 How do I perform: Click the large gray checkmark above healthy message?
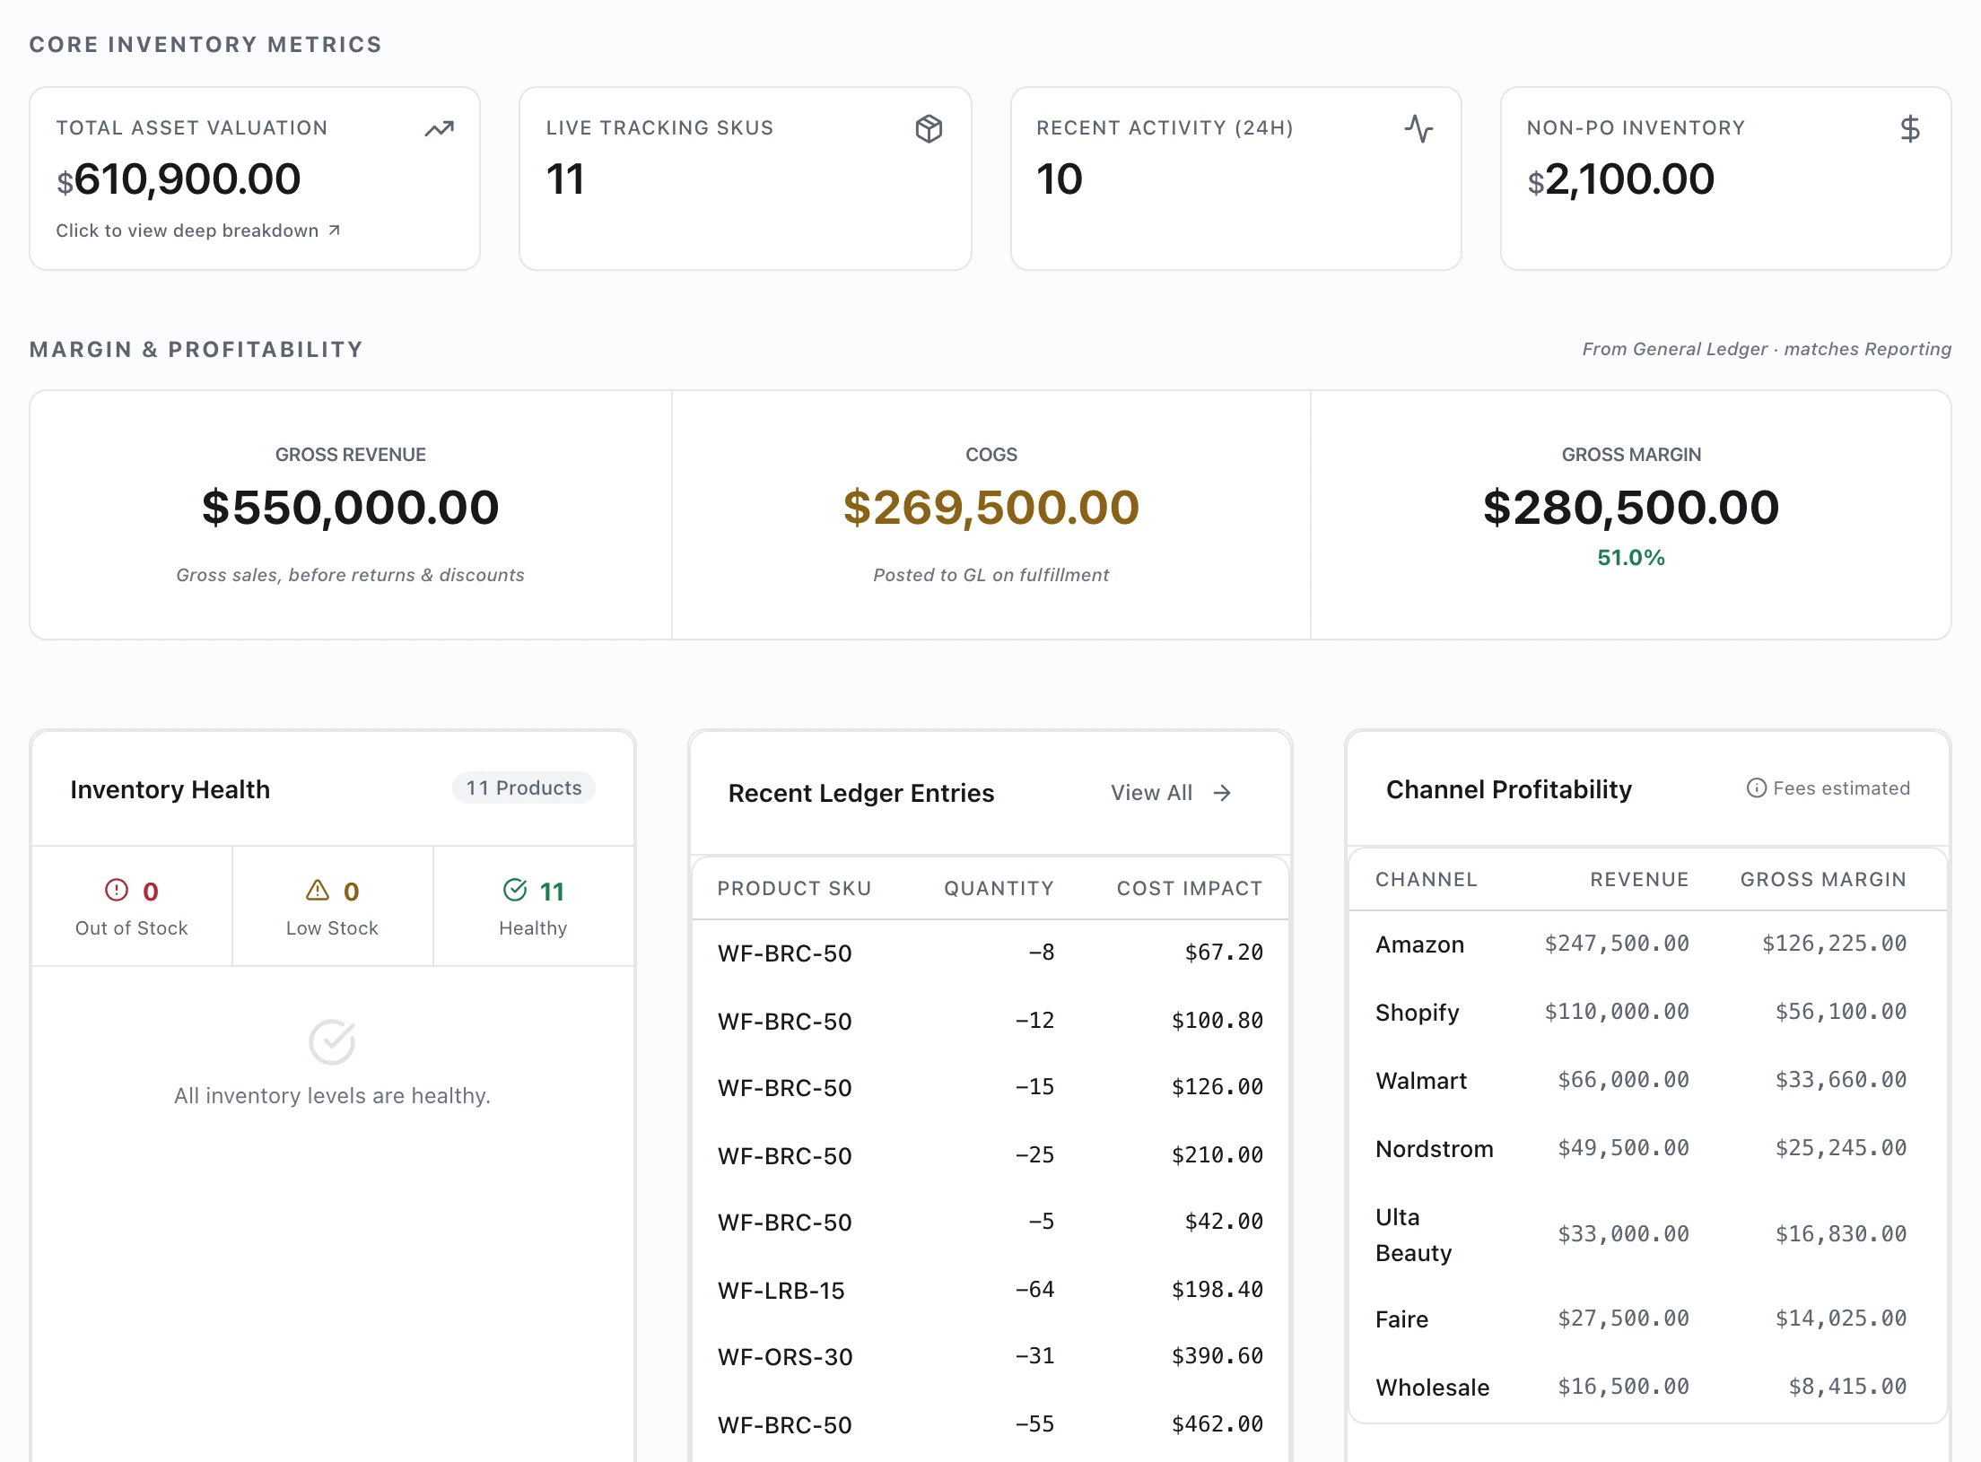coord(332,1042)
